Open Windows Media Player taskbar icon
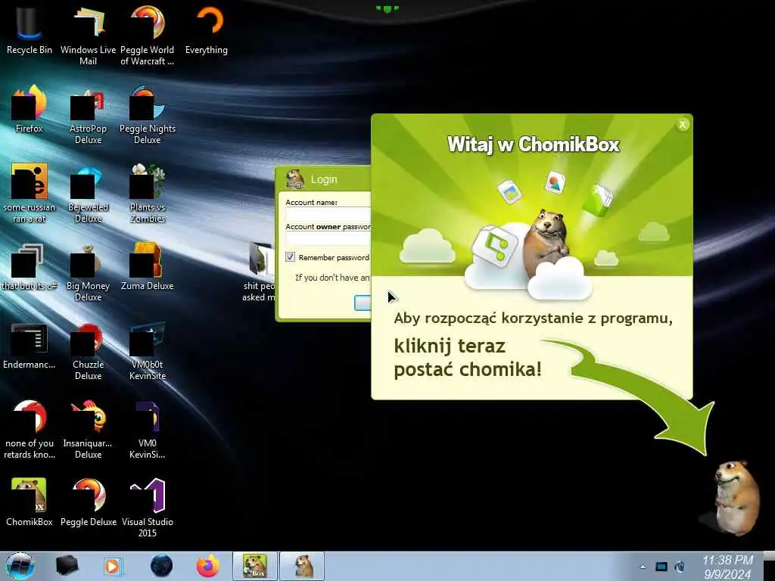 click(114, 566)
